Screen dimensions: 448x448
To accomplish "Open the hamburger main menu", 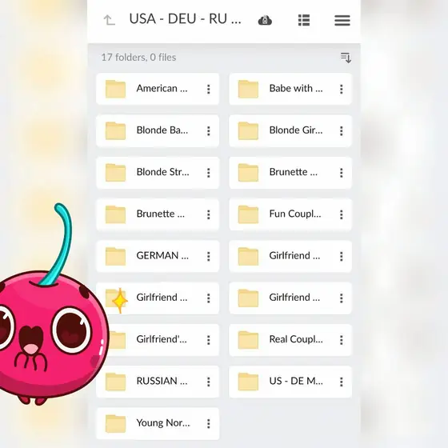I will coord(342,20).
